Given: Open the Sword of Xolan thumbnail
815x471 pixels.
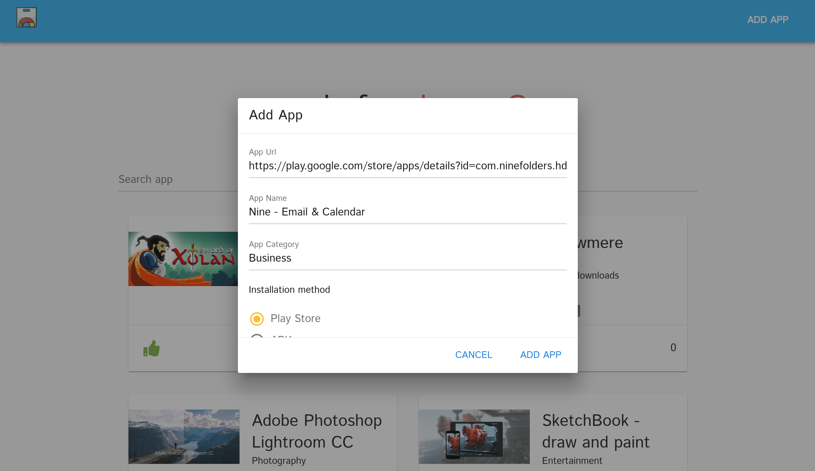Looking at the screenshot, I should click(x=183, y=259).
